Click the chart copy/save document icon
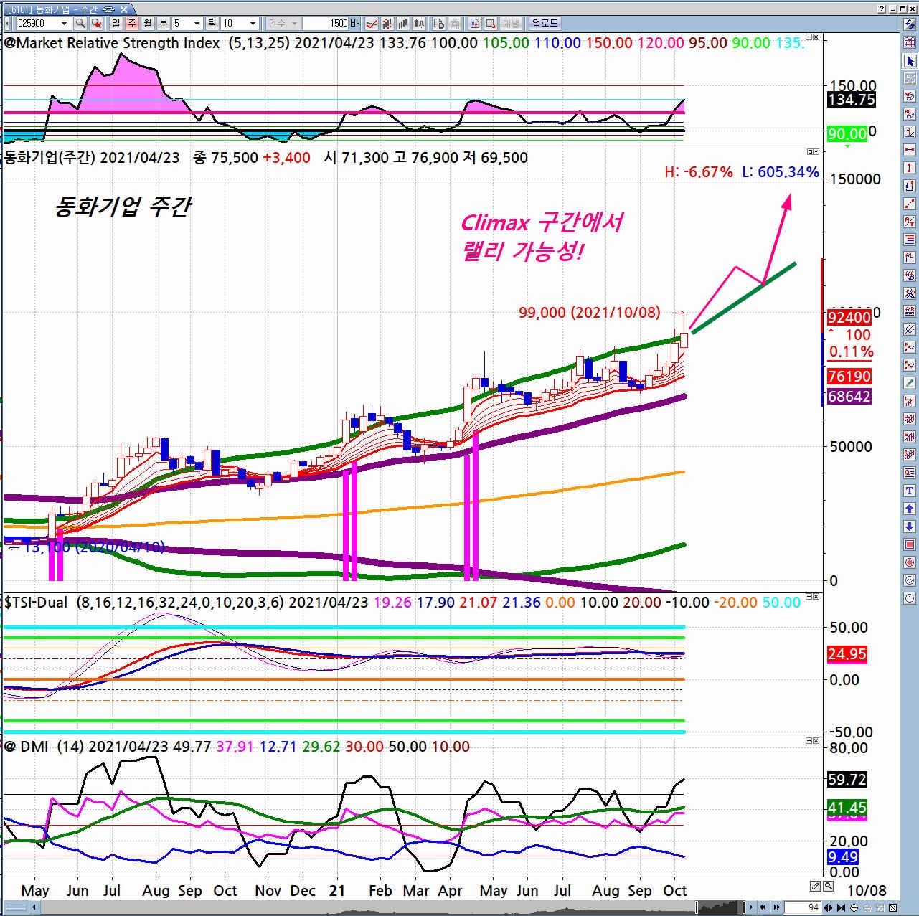The image size is (919, 916). pyautogui.click(x=438, y=24)
